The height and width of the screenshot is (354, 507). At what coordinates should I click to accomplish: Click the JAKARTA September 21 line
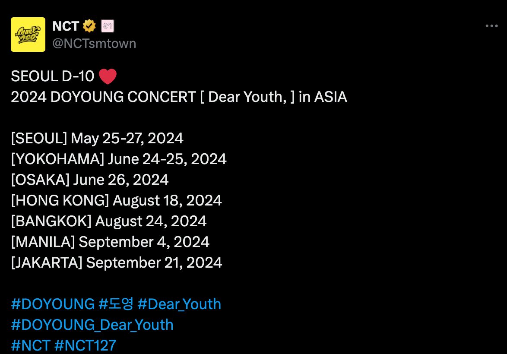point(117,262)
